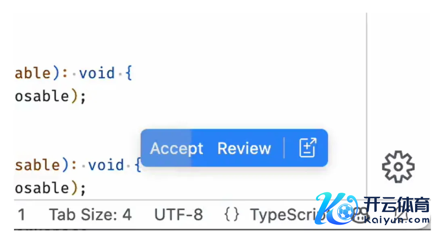Click the Review button in the blue bar

click(x=244, y=148)
